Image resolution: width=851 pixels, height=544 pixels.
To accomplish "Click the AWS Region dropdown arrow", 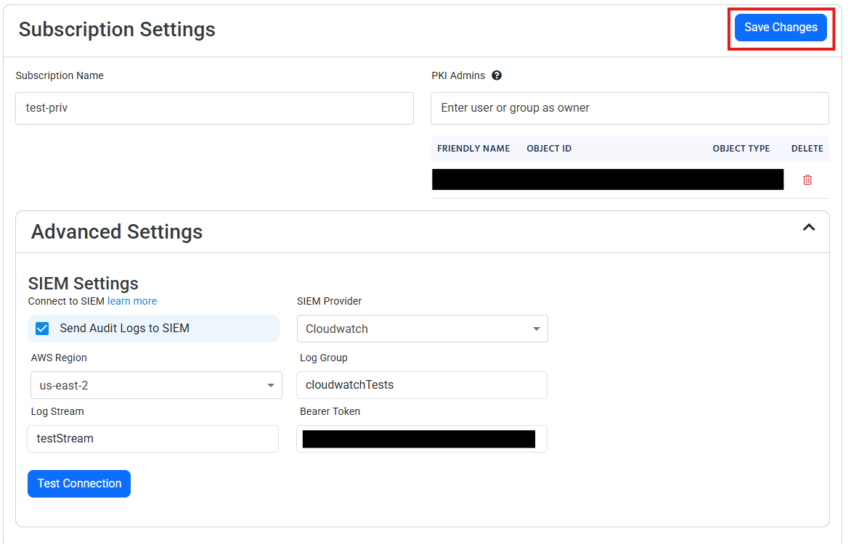I will click(x=271, y=385).
